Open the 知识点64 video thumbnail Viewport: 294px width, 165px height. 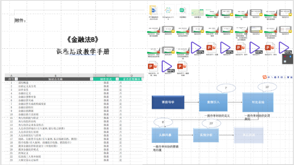(x=168, y=50)
